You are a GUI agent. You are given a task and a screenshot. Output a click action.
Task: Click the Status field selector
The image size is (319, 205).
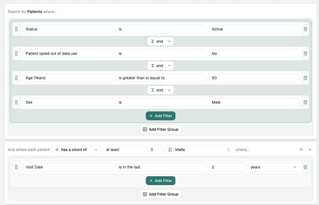click(68, 29)
